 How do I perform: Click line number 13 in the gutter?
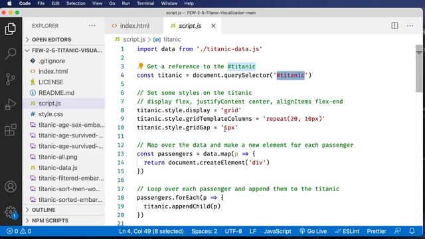tap(121, 153)
